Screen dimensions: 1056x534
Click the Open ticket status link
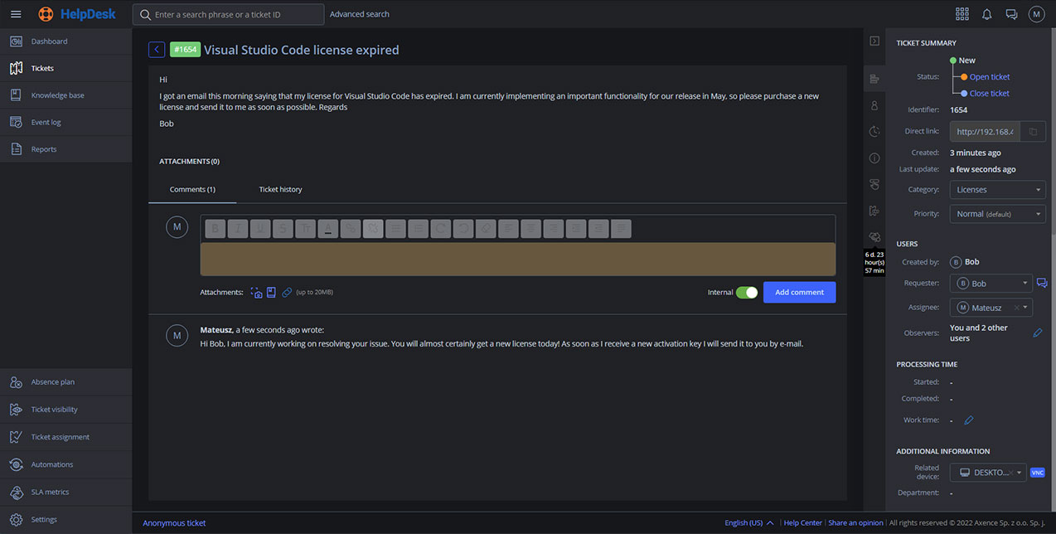coord(990,77)
